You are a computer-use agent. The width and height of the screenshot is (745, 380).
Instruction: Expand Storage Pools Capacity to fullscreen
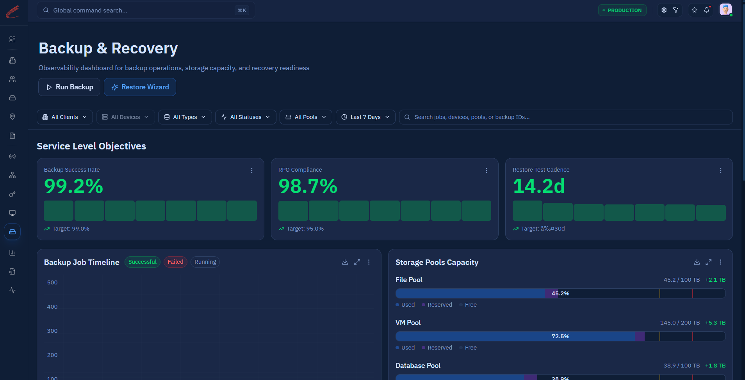point(709,262)
